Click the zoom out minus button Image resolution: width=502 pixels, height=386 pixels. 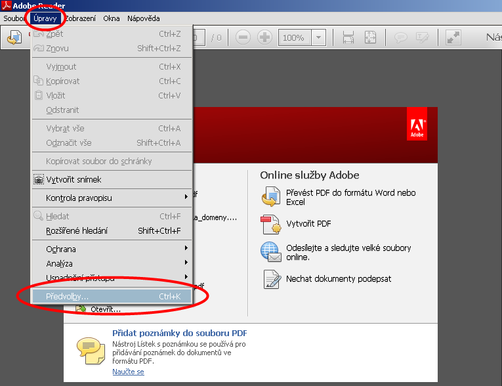coord(243,37)
